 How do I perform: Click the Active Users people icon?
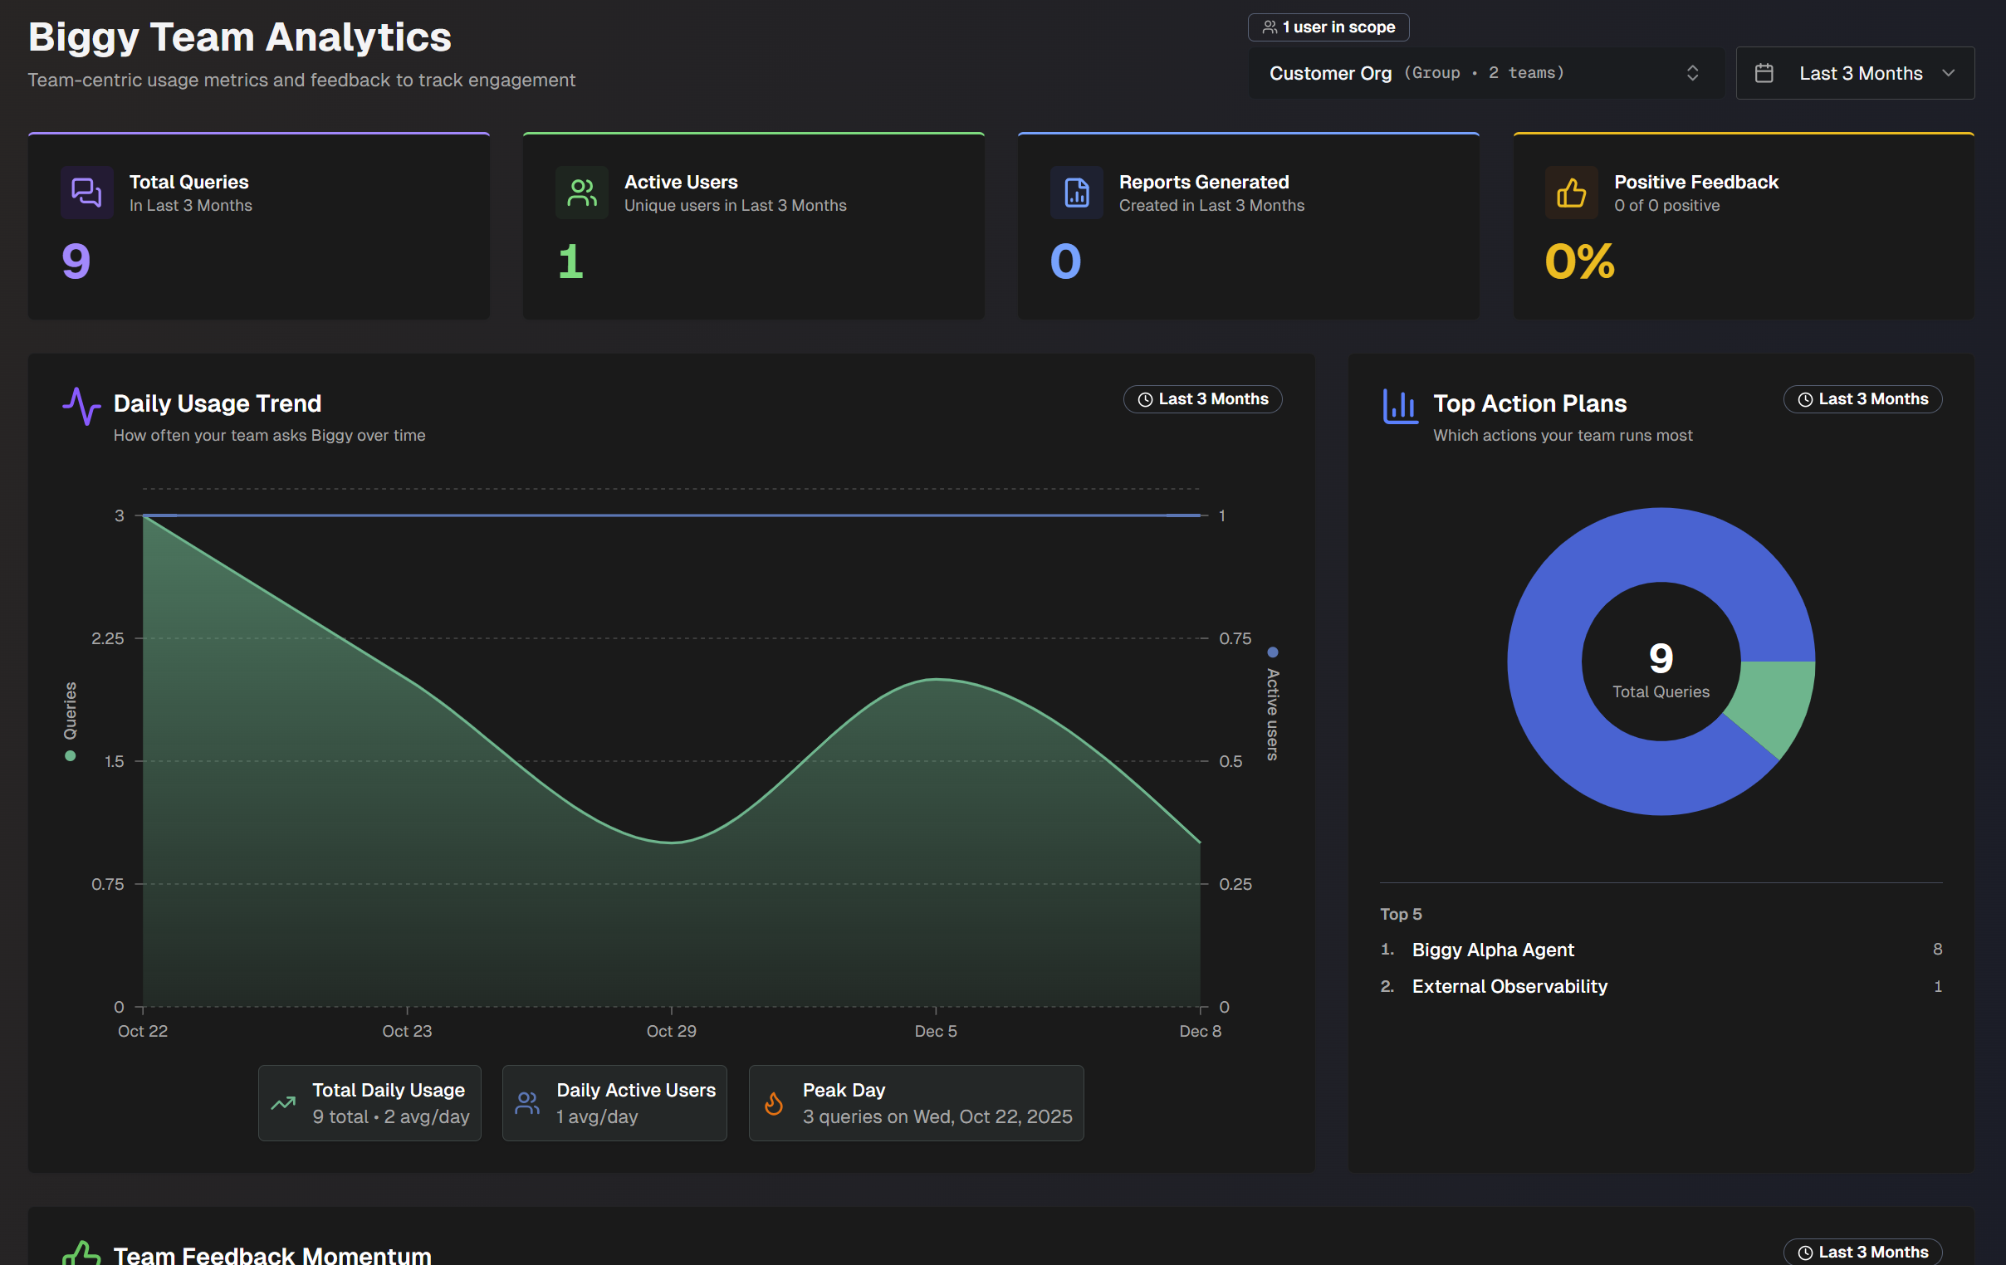[x=581, y=193]
